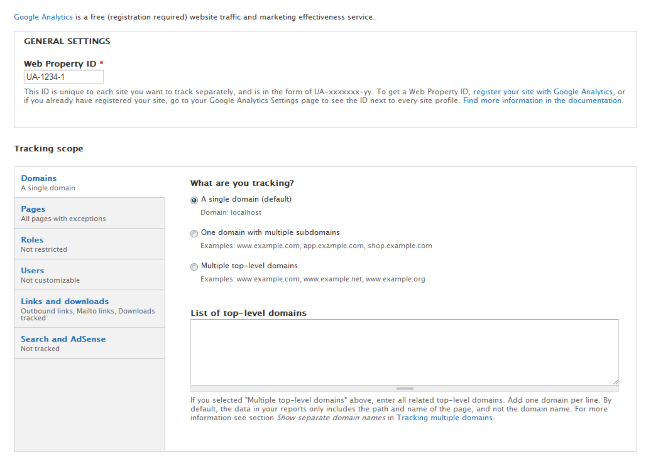Select A single domain (default) radio button
The width and height of the screenshot is (651, 458).
point(194,200)
